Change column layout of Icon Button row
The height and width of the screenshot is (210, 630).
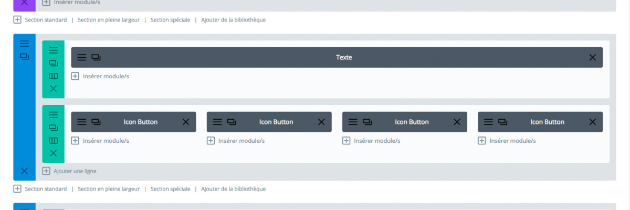pyautogui.click(x=53, y=140)
